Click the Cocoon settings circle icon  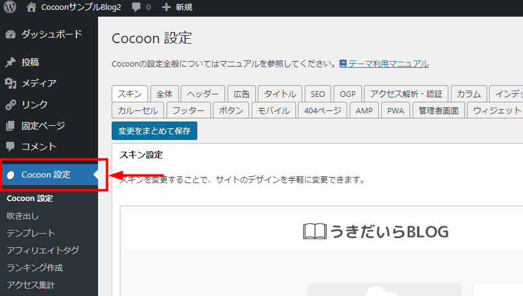10,175
